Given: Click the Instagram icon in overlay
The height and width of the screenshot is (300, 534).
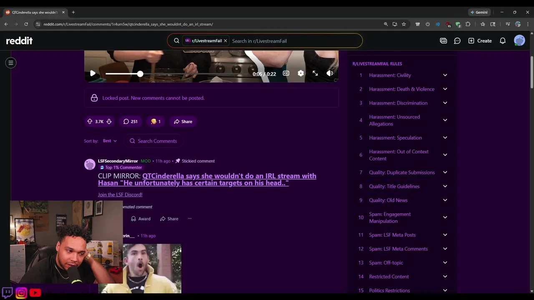Looking at the screenshot, I should click(x=21, y=293).
